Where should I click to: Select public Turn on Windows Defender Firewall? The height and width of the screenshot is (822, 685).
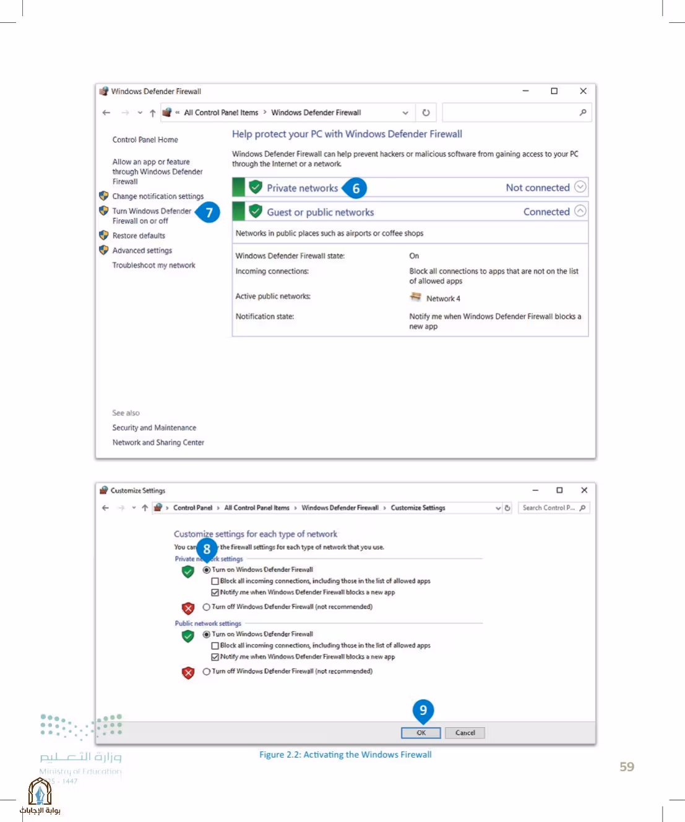207,634
